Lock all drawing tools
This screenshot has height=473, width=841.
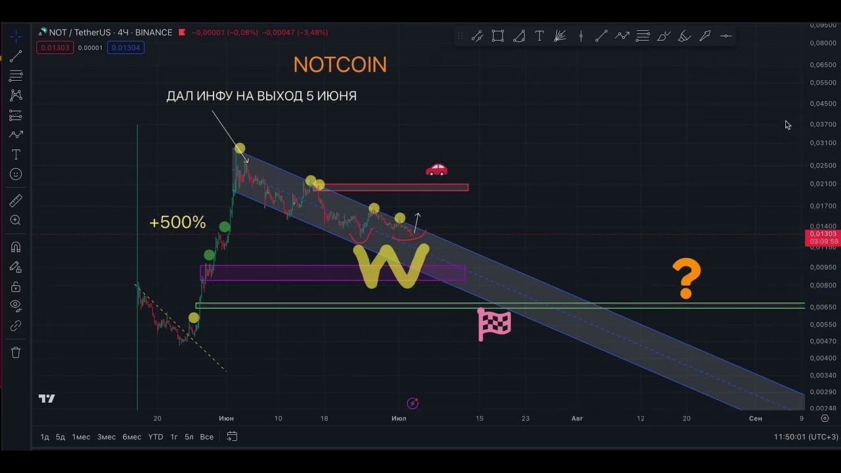[16, 286]
